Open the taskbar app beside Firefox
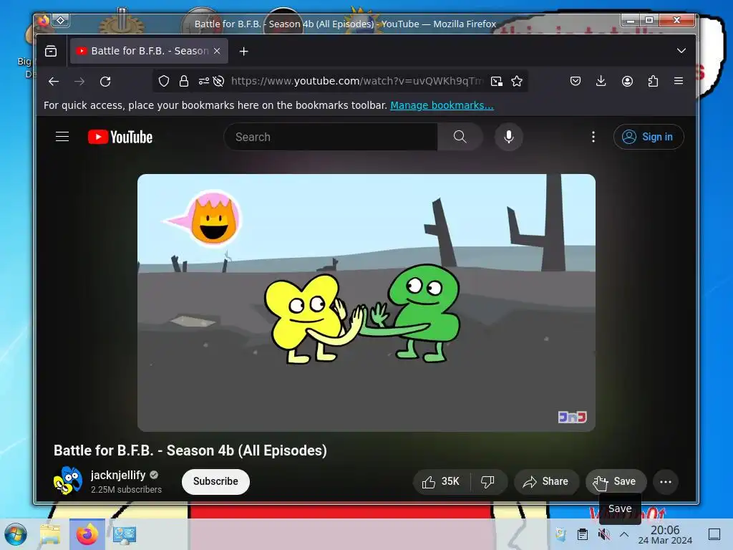This screenshot has width=733, height=550. (x=124, y=534)
